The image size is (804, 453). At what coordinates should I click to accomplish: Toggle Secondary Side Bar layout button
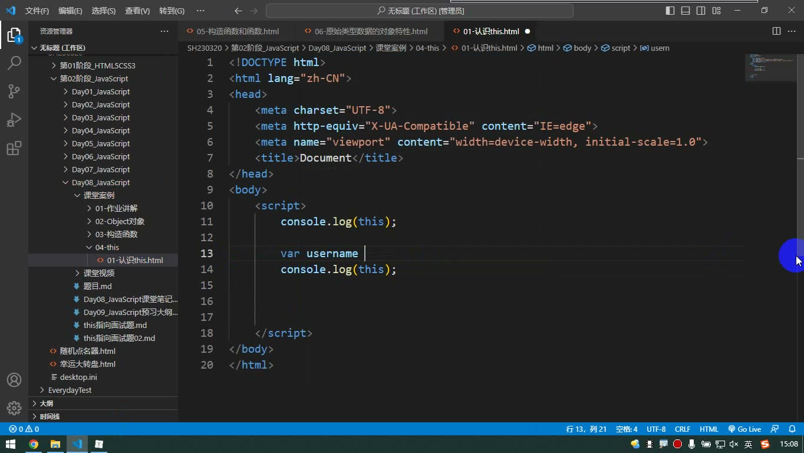pyautogui.click(x=701, y=11)
